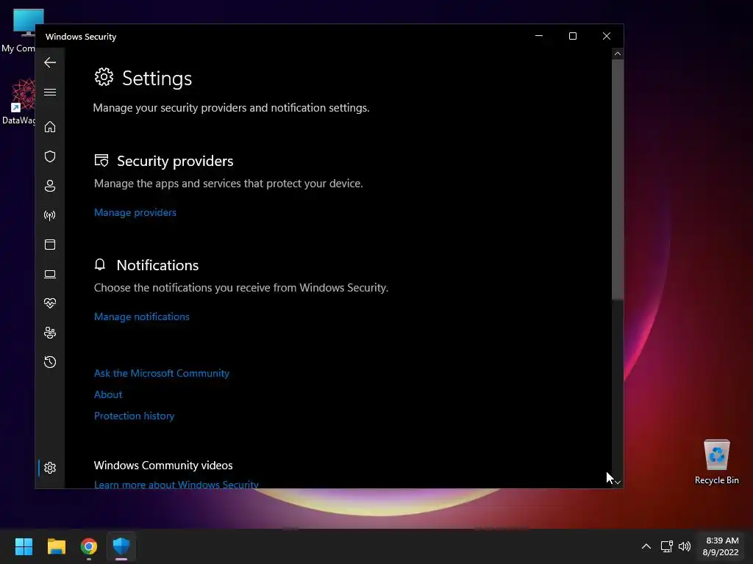This screenshot has height=564, width=753.
Task: Select the DataWag desktop shortcut
Action: click(x=18, y=102)
